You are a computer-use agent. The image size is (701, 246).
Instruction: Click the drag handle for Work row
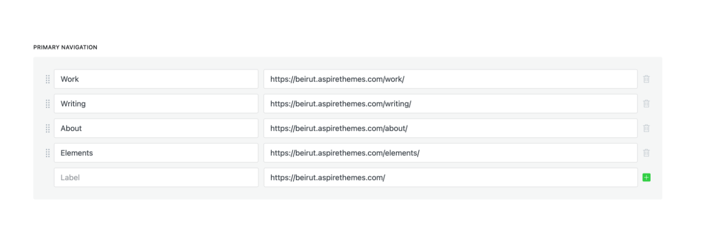point(48,79)
